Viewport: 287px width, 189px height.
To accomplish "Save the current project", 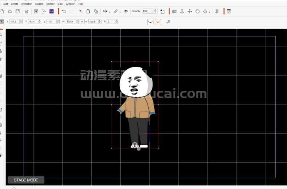I will (x=17, y=11).
